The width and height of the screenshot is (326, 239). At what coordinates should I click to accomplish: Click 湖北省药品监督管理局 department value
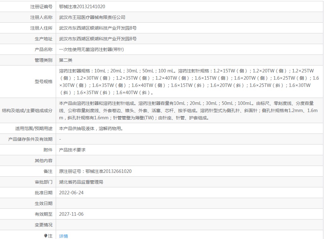point(81,182)
